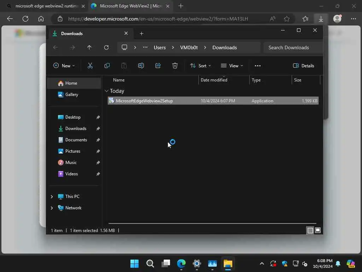Open Edge favorites list icon
This screenshot has height=272, width=362.
tap(305, 19)
